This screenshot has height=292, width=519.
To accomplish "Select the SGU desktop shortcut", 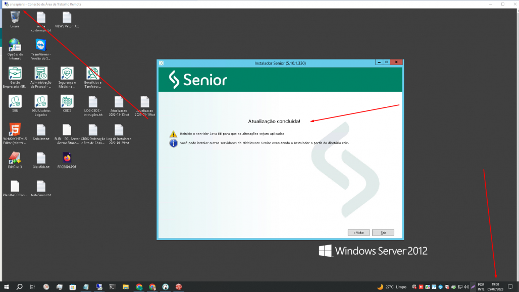I will [x=15, y=103].
